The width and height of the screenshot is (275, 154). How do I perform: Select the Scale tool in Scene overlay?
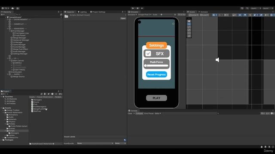coord(189,30)
